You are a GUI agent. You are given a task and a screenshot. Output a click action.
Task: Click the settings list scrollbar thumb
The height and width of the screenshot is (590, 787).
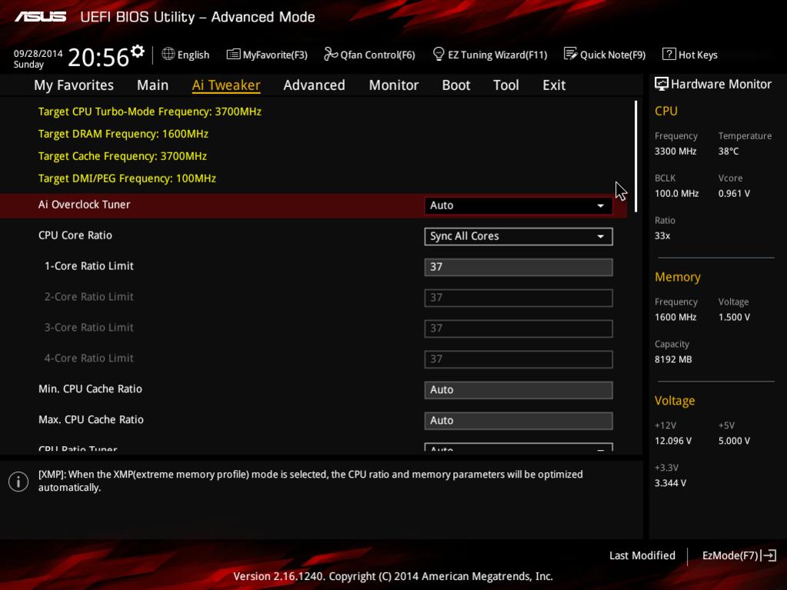635,156
